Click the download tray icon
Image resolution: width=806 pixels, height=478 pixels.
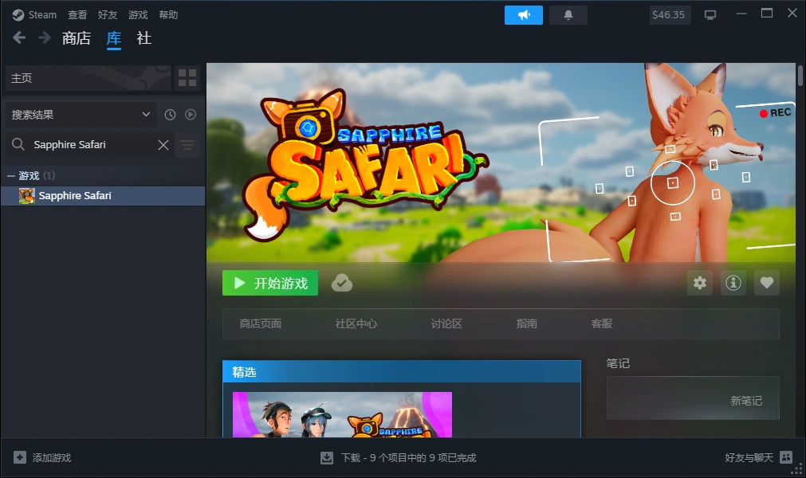[x=327, y=457]
